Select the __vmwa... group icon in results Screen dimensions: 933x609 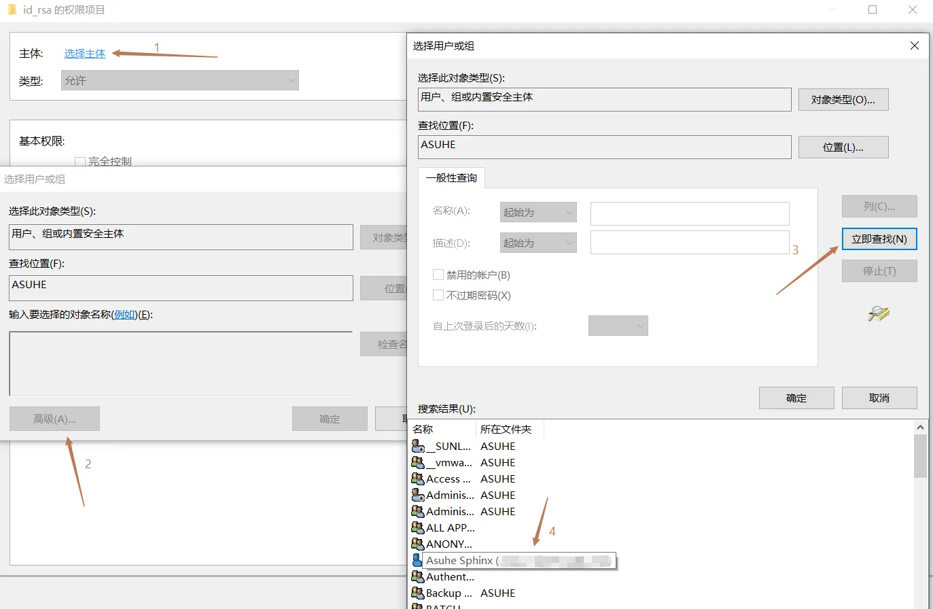(x=418, y=462)
